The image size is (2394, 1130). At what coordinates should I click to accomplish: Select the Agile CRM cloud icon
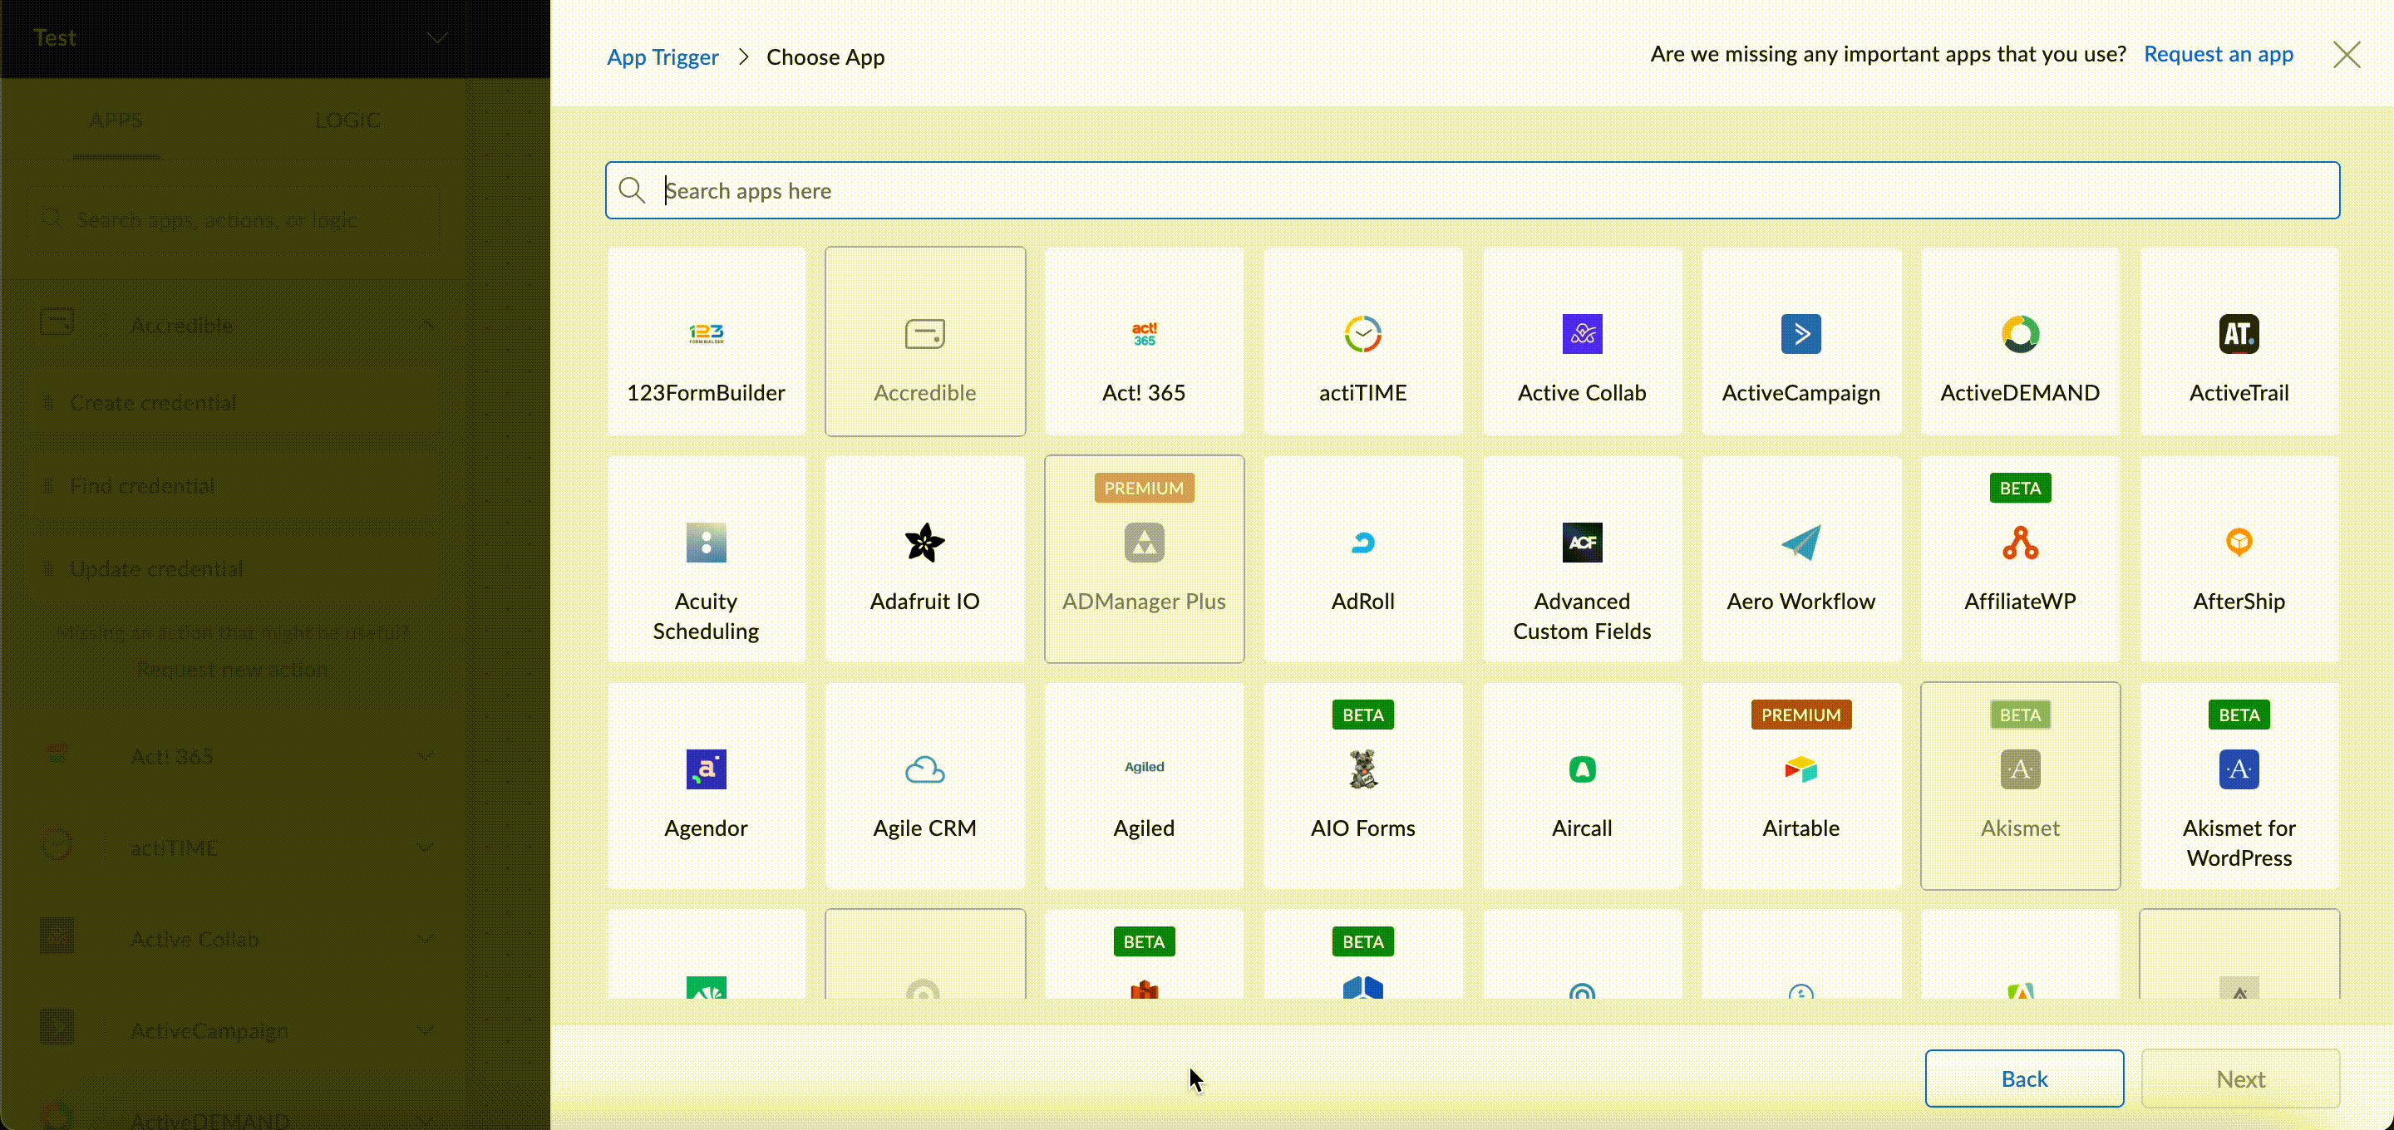click(924, 769)
